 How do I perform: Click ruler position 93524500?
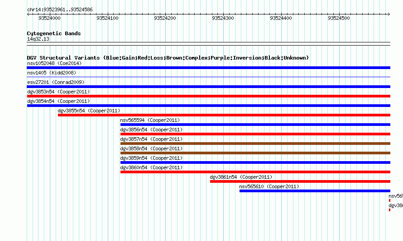pyautogui.click(x=339, y=18)
